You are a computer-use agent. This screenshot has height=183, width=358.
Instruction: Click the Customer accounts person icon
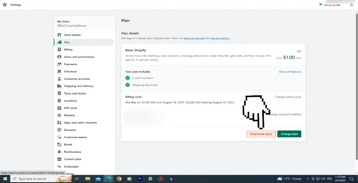[59, 79]
